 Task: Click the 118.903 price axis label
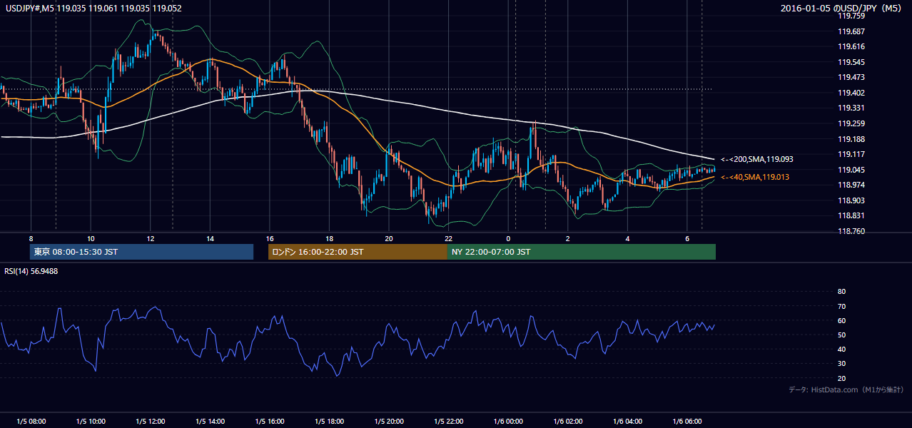click(851, 200)
